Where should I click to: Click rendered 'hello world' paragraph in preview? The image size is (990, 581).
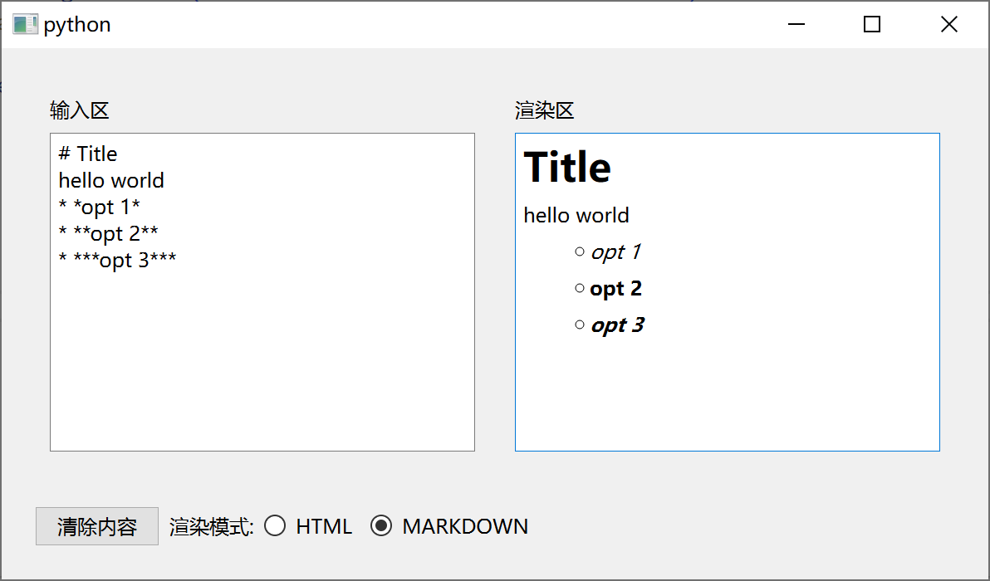pyautogui.click(x=576, y=216)
